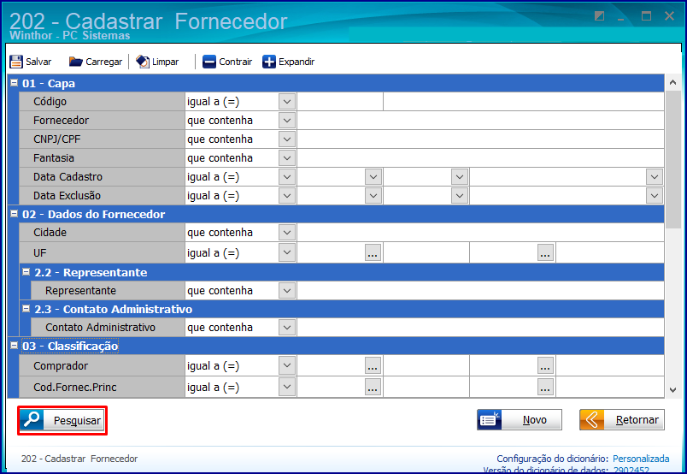Image resolution: width=687 pixels, height=474 pixels.
Task: Collapse the 2.2 - Representante subsection
Action: (x=26, y=272)
